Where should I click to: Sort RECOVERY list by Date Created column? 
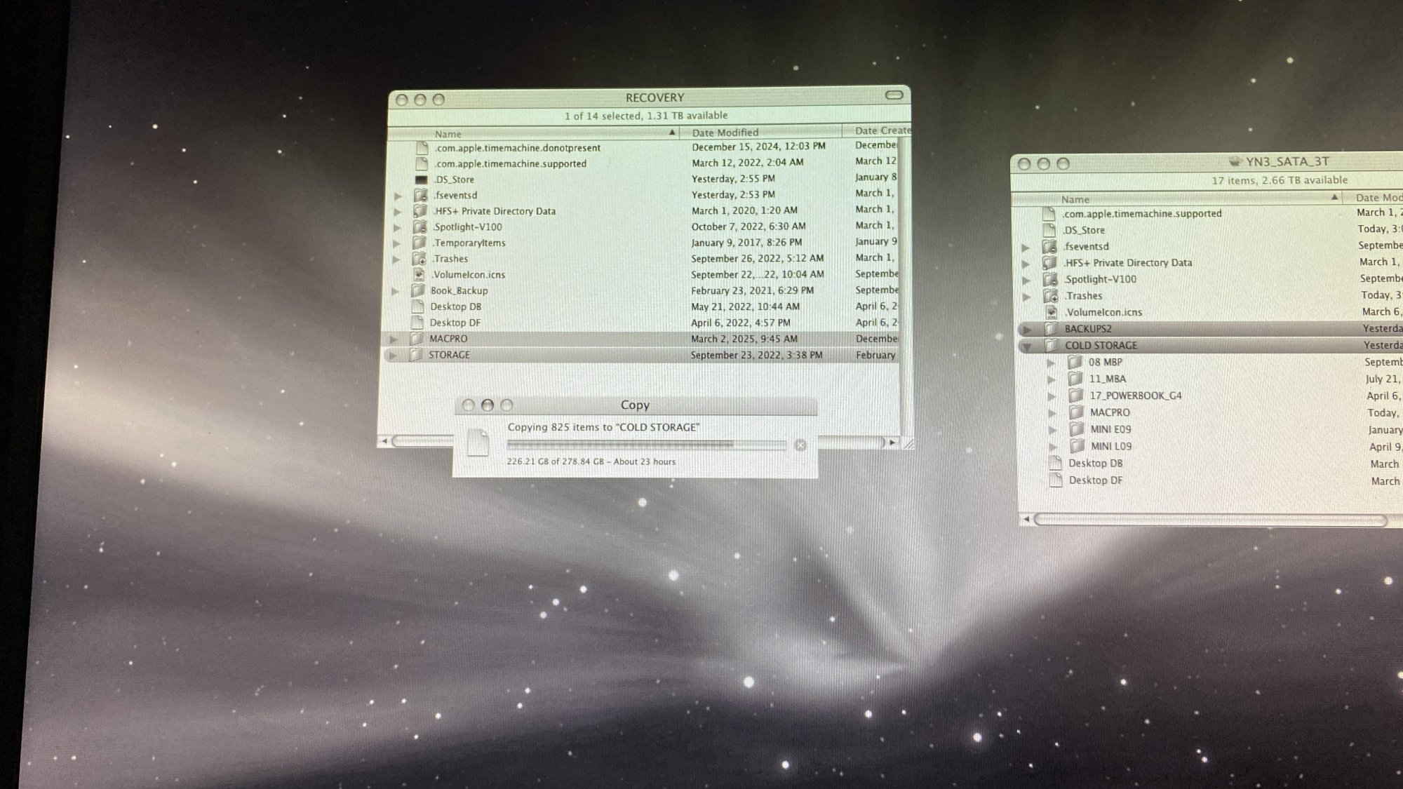[x=880, y=130]
